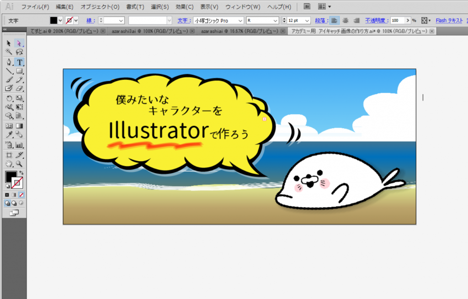Select the Gradient tool

click(19, 126)
